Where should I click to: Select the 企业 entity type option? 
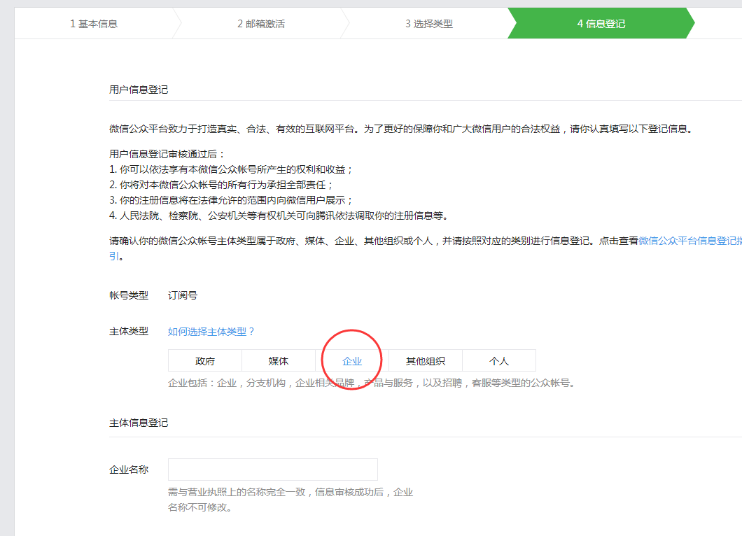(x=352, y=361)
